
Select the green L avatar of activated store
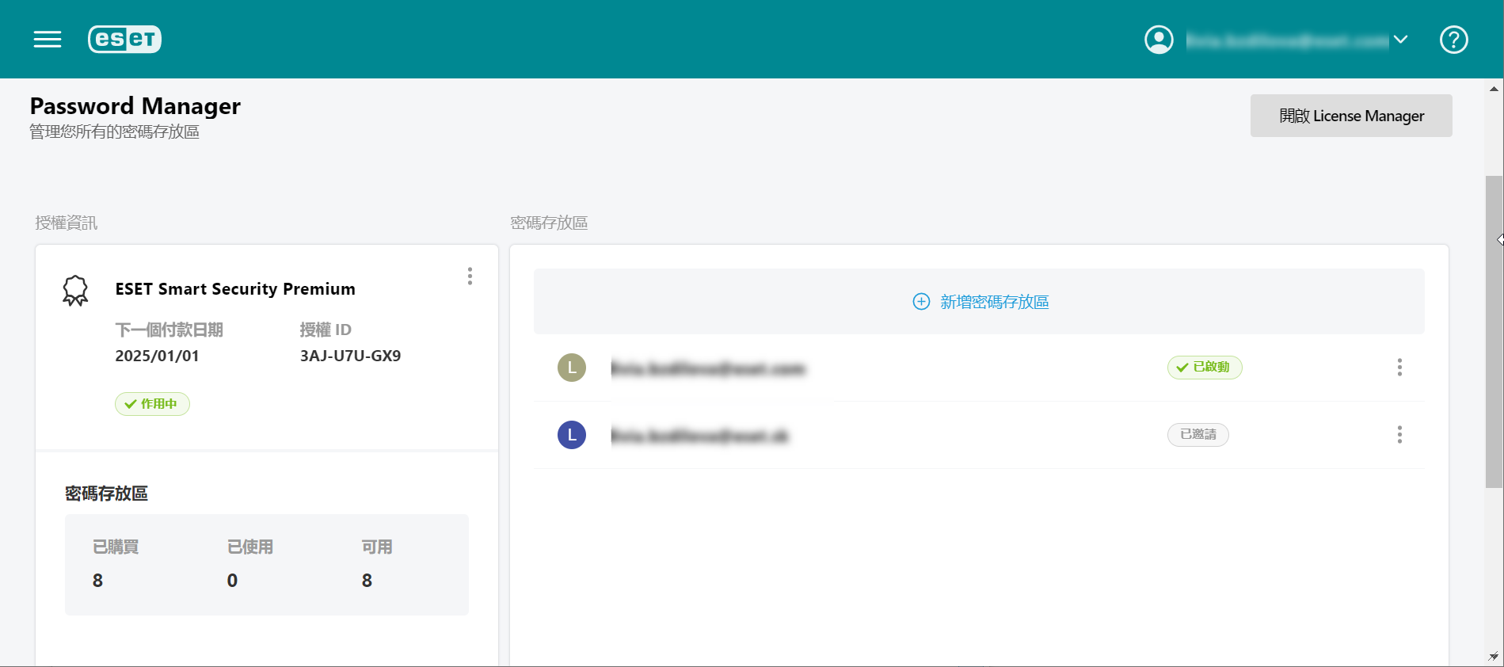click(x=572, y=368)
